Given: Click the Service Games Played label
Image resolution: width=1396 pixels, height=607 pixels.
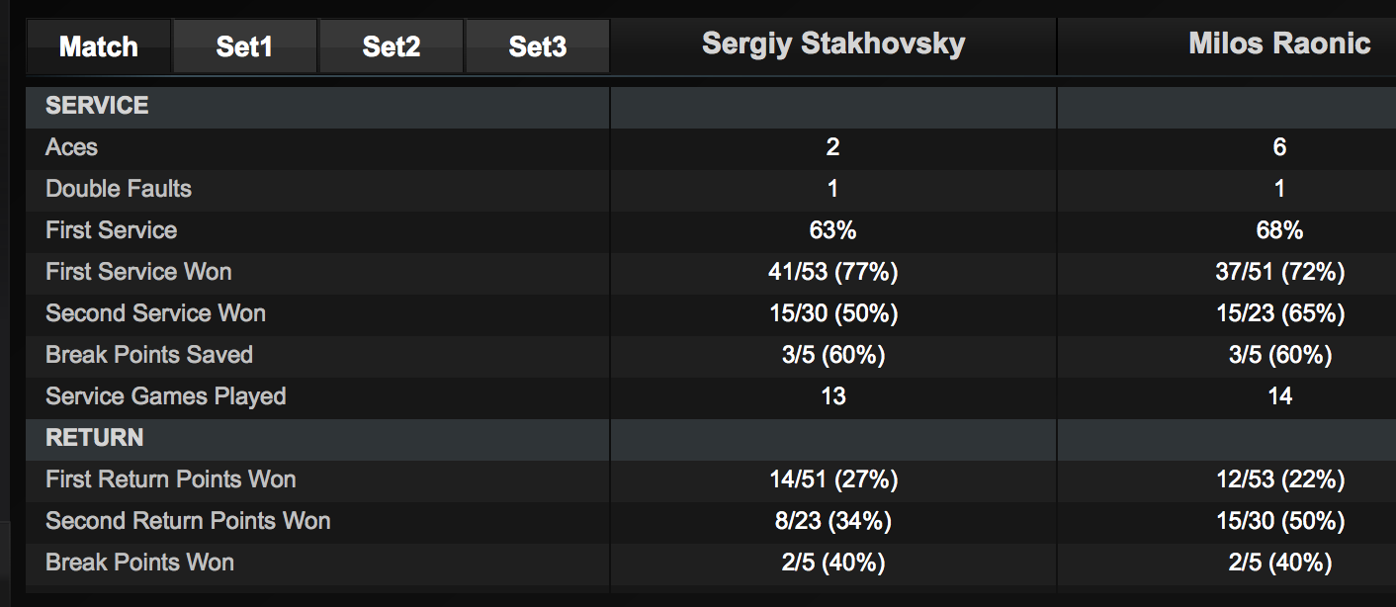Looking at the screenshot, I should (165, 396).
